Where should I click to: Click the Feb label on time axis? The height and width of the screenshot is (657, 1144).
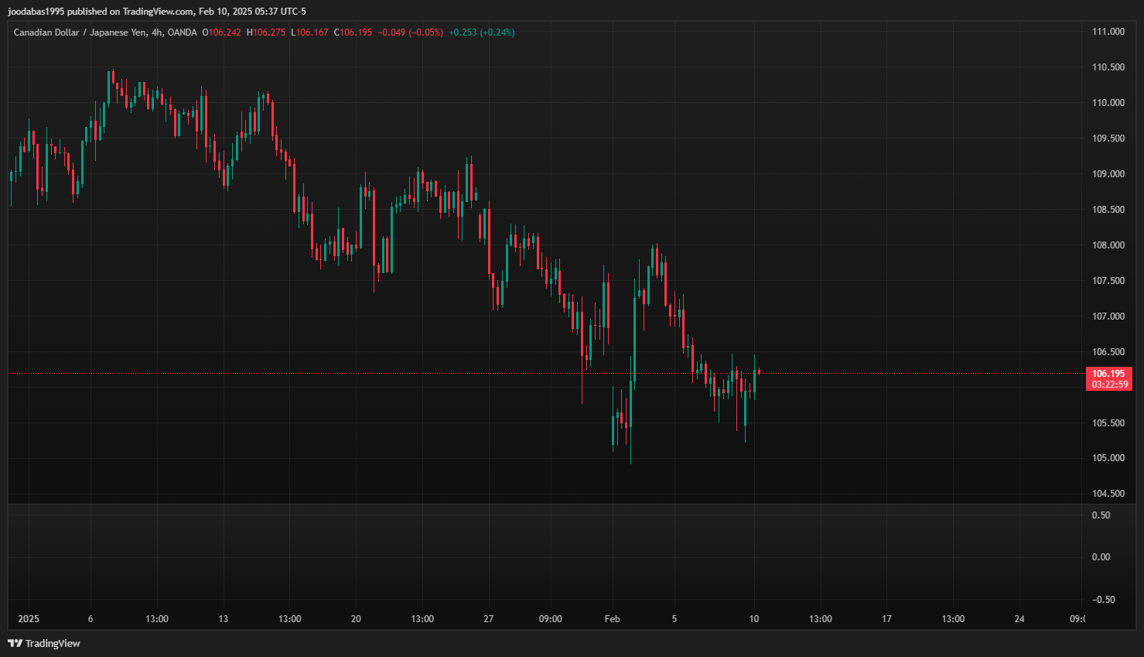click(x=612, y=619)
